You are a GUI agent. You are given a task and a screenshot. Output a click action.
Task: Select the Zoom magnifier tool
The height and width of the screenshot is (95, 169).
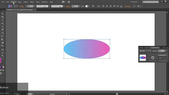click(2, 56)
